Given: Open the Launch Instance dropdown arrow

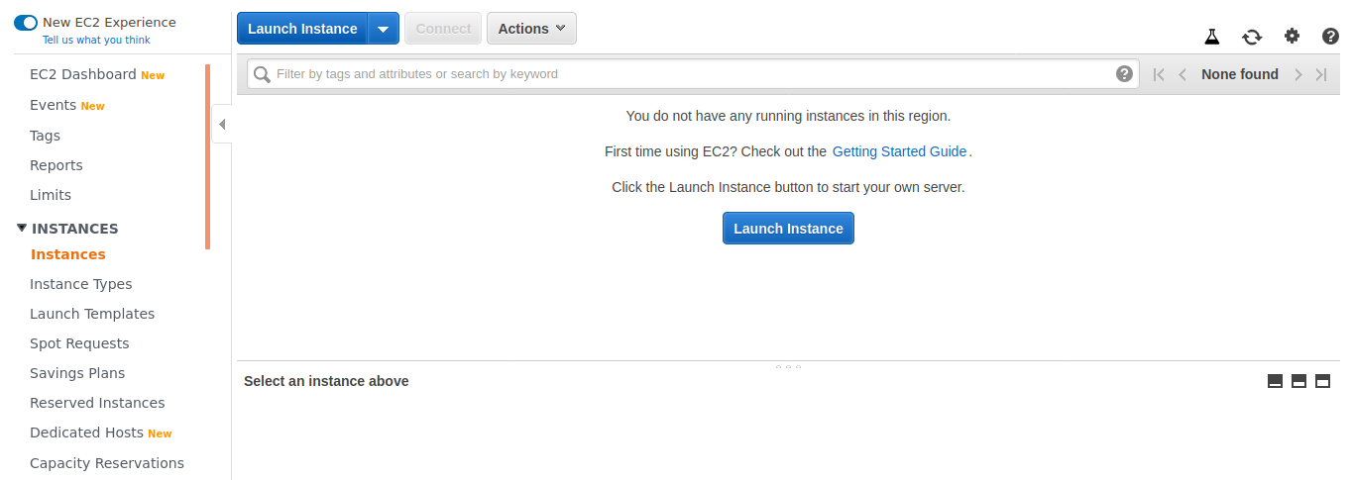Looking at the screenshot, I should click(x=384, y=29).
